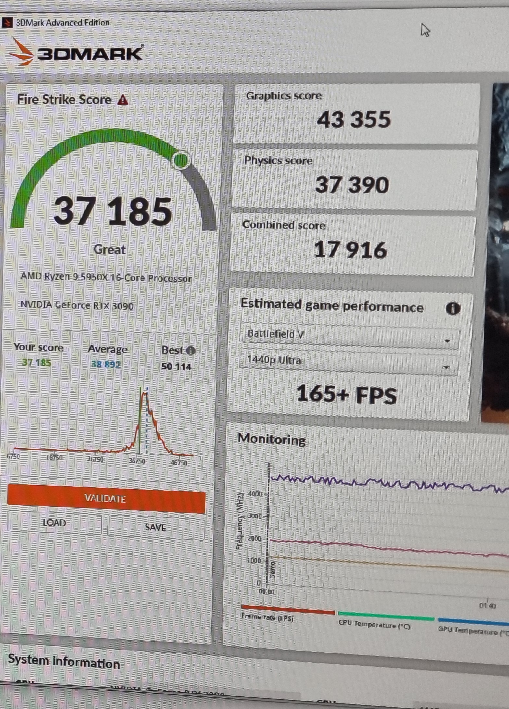
Task: Click the Monitoring heading
Action: coord(272,439)
